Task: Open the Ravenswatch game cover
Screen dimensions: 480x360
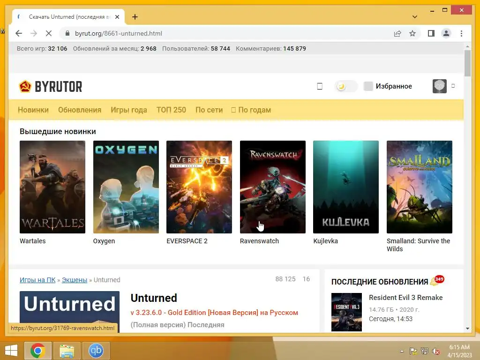Action: 272,187
